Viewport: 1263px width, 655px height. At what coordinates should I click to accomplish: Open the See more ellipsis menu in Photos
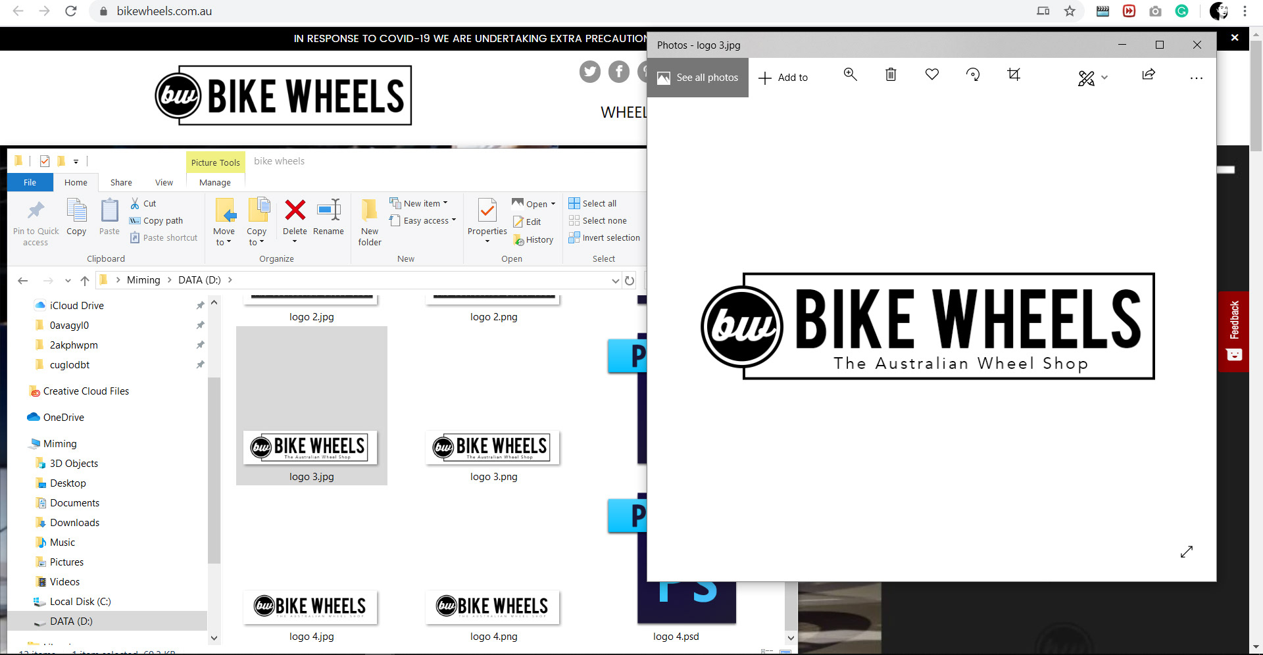(x=1197, y=78)
